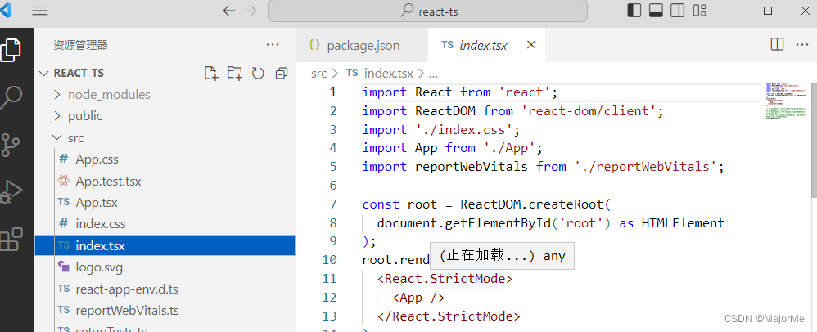Expand the node_modules folder
This screenshot has height=332, width=817.
coord(165,95)
